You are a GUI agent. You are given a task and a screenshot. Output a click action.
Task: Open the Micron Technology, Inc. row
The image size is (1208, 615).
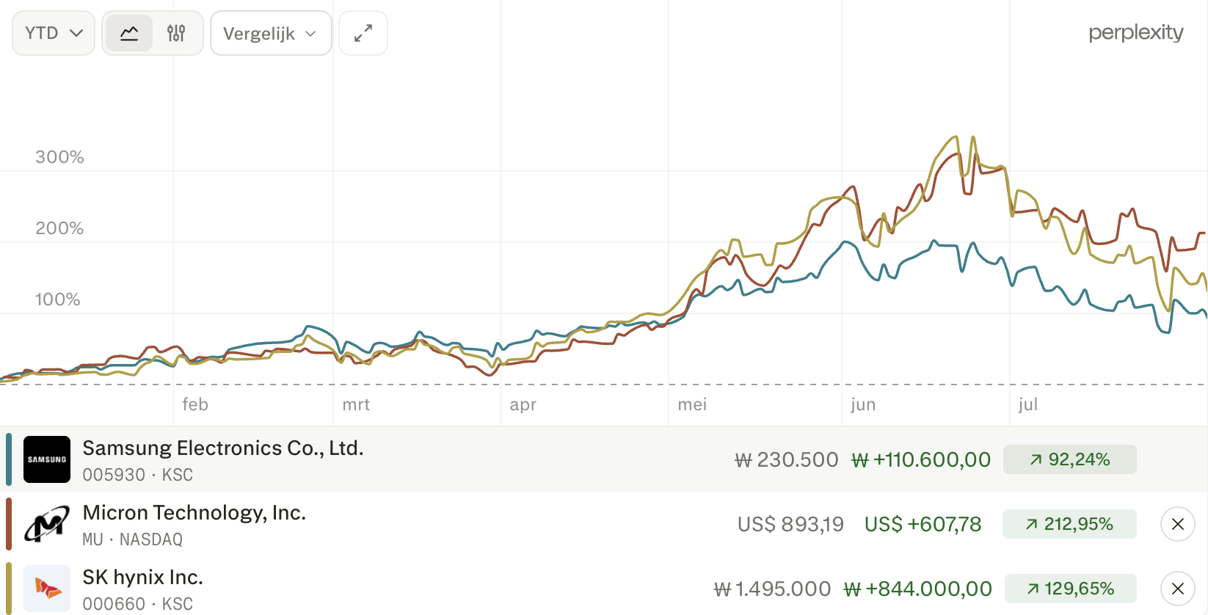(x=604, y=524)
